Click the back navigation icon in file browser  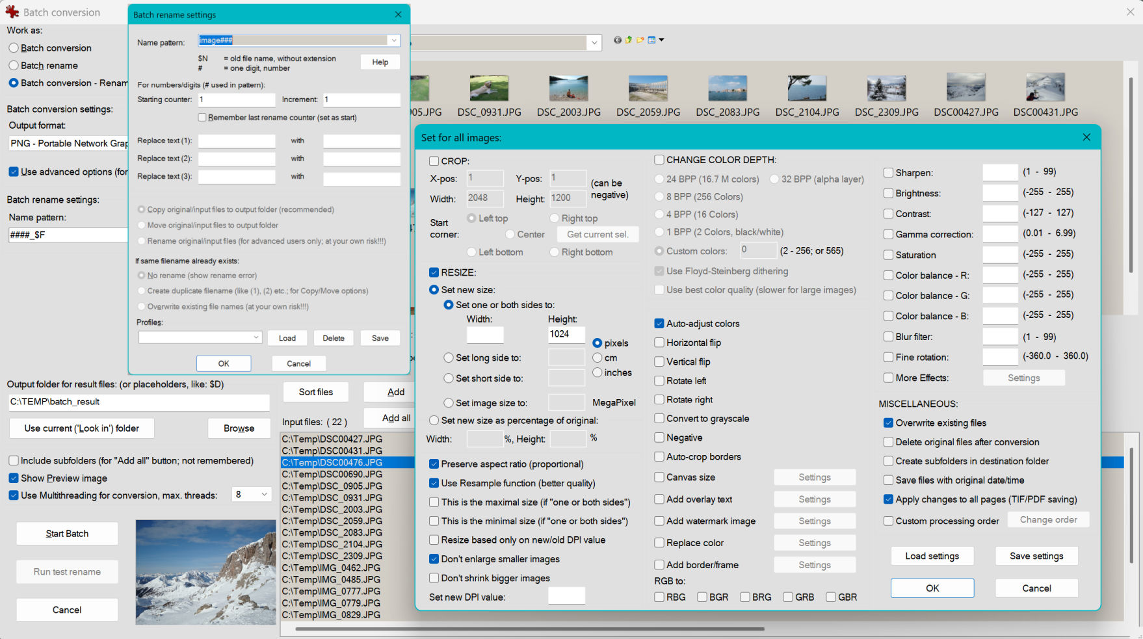[x=617, y=40]
